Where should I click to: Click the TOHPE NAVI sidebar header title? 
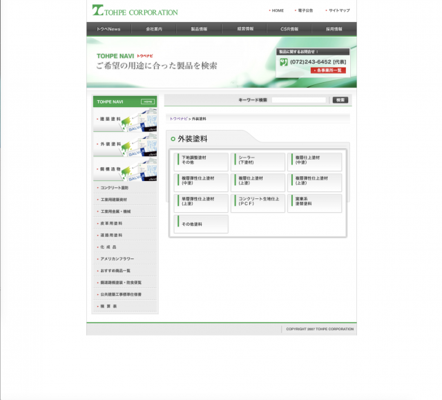[x=110, y=102]
